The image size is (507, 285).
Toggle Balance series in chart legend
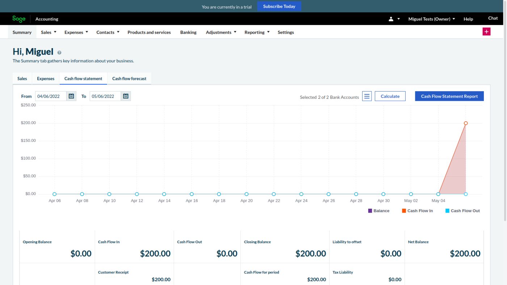[x=379, y=211]
